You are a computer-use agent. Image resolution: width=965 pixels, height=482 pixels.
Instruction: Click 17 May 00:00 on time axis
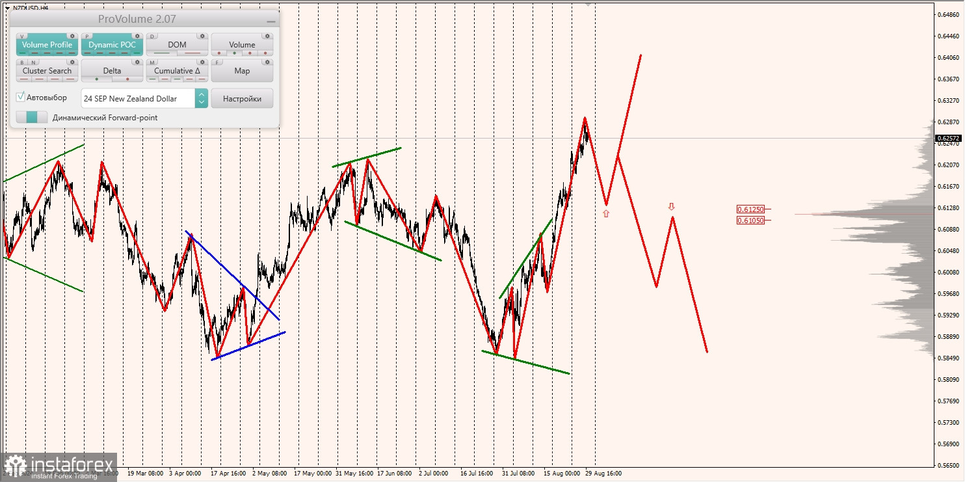313,474
